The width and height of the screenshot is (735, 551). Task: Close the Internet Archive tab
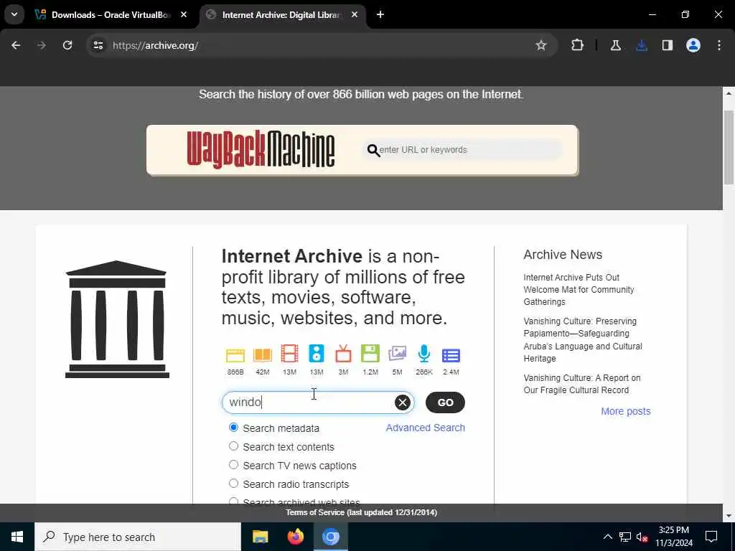pos(355,14)
